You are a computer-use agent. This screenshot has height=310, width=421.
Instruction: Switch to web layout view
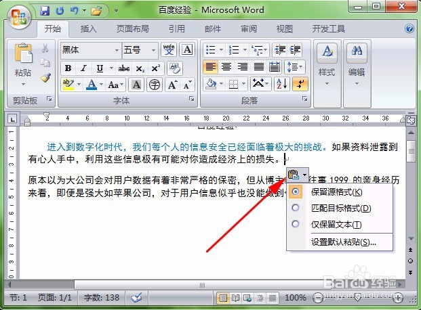247,298
